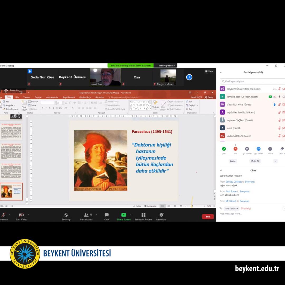Expand caret next to Participants button
Viewport: 285px width, 285px height.
pyautogui.click(x=96, y=215)
